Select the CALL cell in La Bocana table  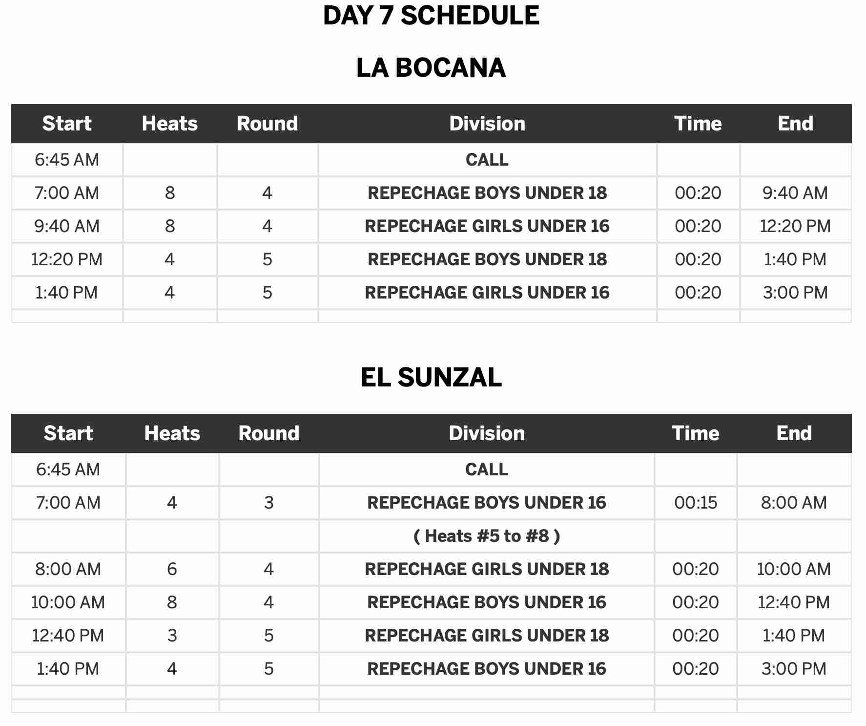pos(487,160)
